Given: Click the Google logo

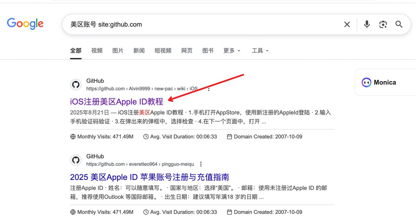Looking at the screenshot, I should pos(25,24).
